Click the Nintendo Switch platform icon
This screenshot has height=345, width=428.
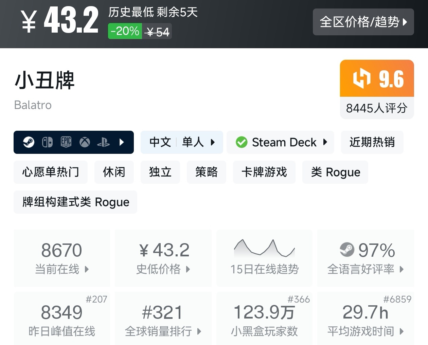(47, 142)
